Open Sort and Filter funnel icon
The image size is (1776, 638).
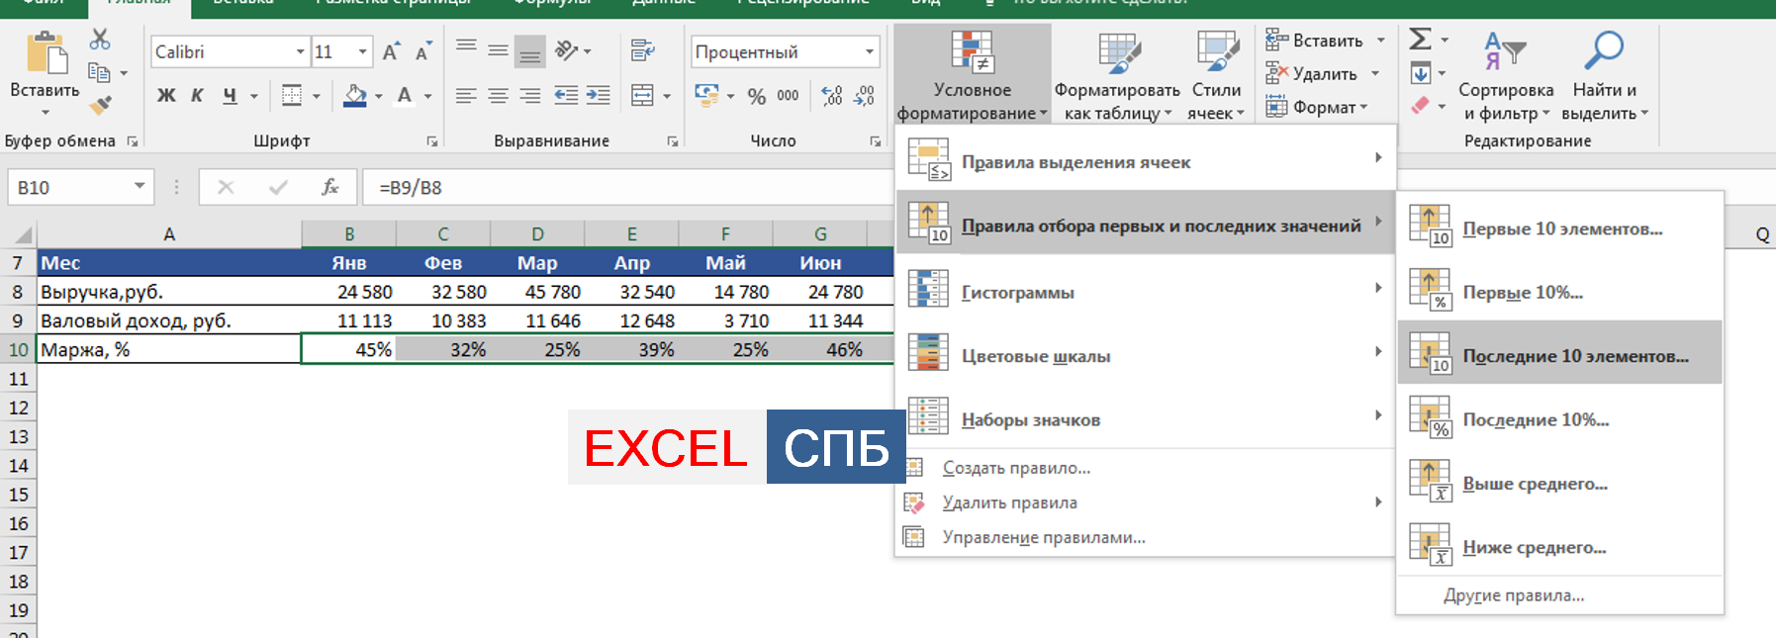point(1505,51)
